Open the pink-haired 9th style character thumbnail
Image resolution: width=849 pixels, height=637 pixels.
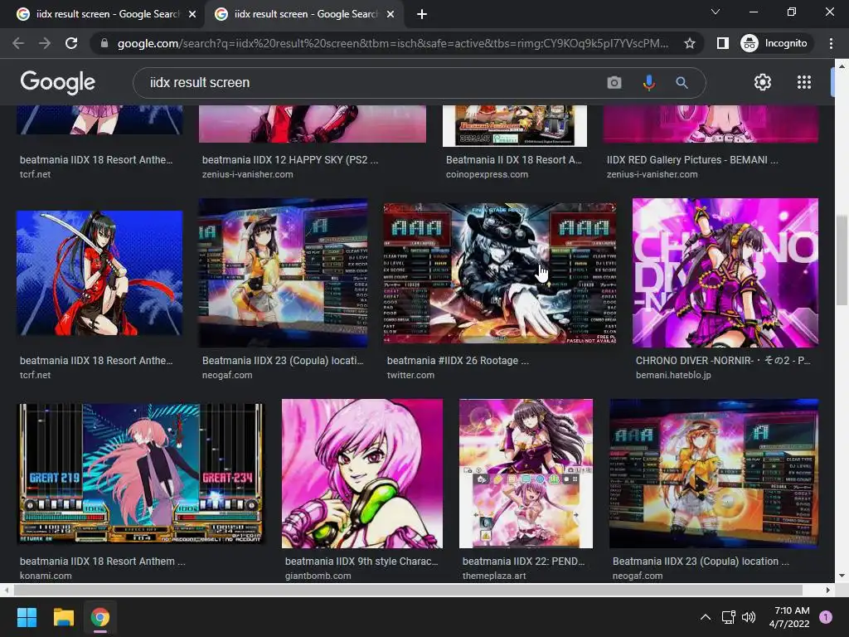click(x=361, y=474)
